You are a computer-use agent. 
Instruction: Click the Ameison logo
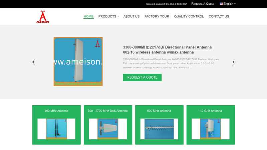43,16
